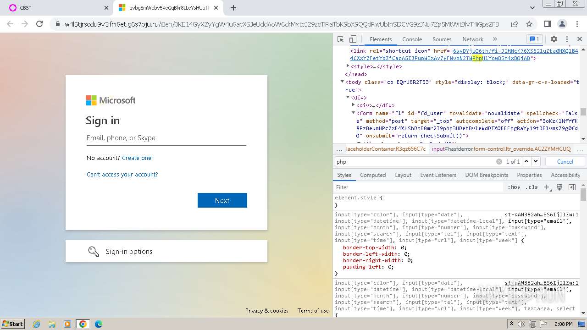Switch to the Layout tab

pyautogui.click(x=403, y=175)
